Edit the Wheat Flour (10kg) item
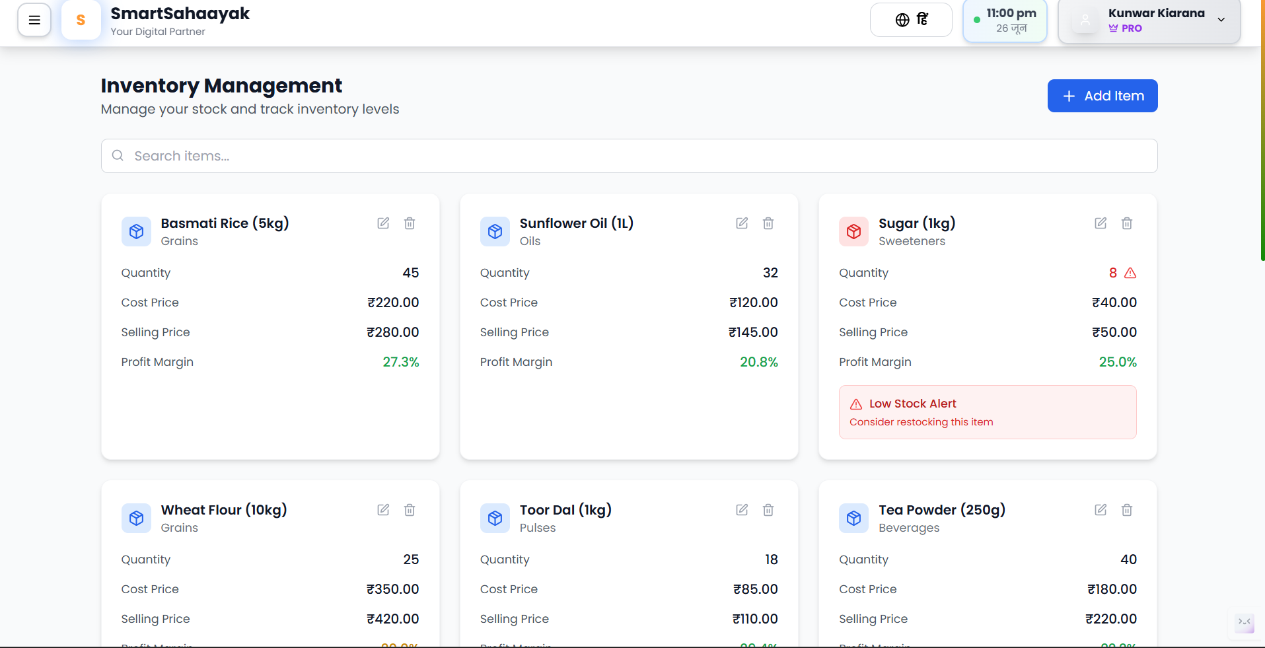This screenshot has height=648, width=1265. click(x=383, y=510)
